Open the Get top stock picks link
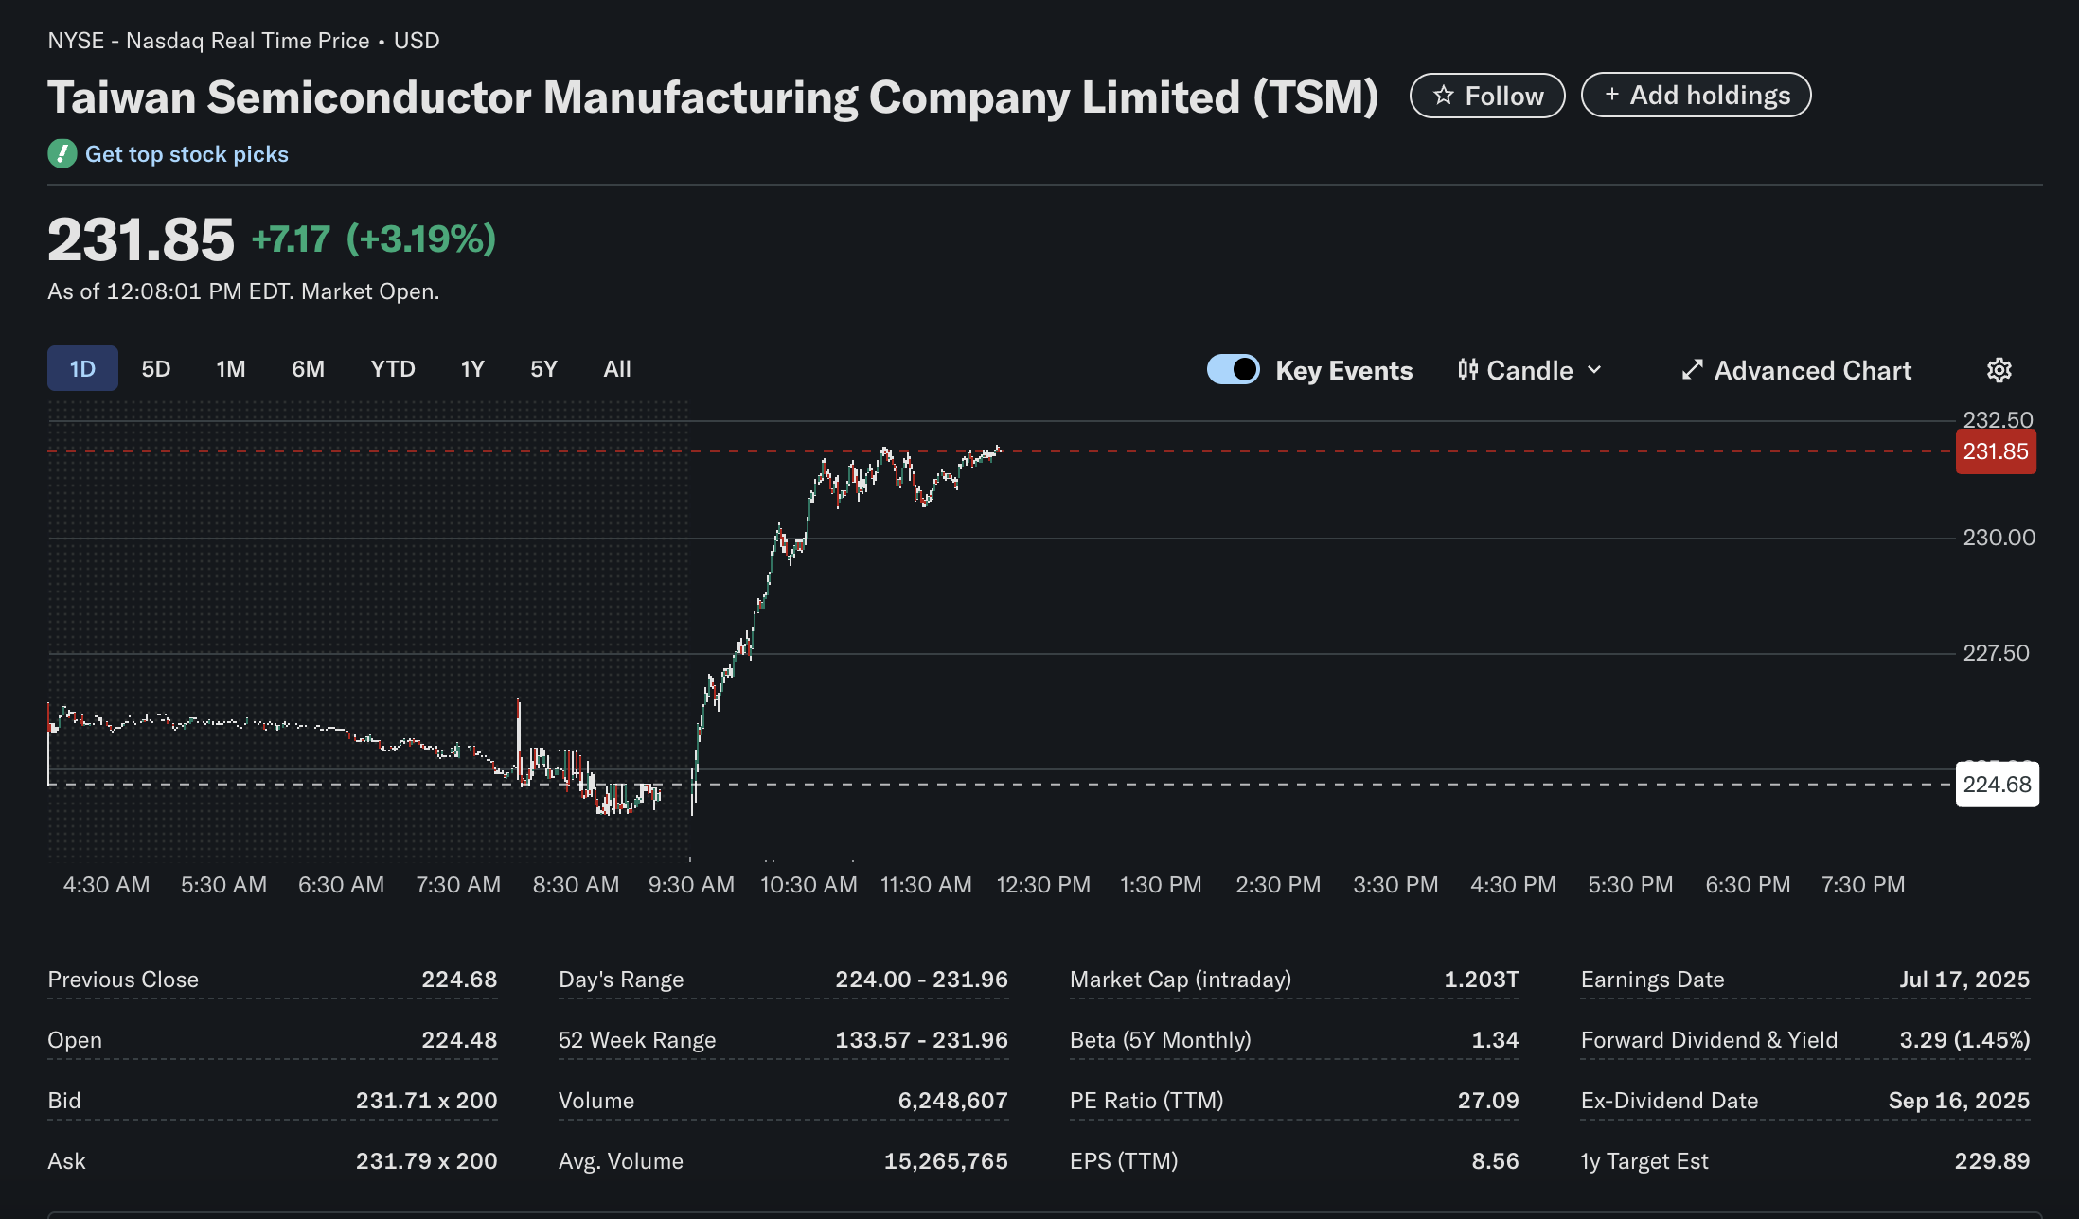The image size is (2079, 1219). pos(187,154)
